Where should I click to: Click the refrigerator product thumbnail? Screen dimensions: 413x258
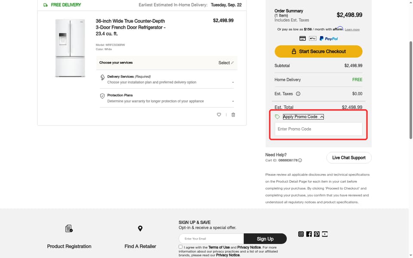[70, 48]
